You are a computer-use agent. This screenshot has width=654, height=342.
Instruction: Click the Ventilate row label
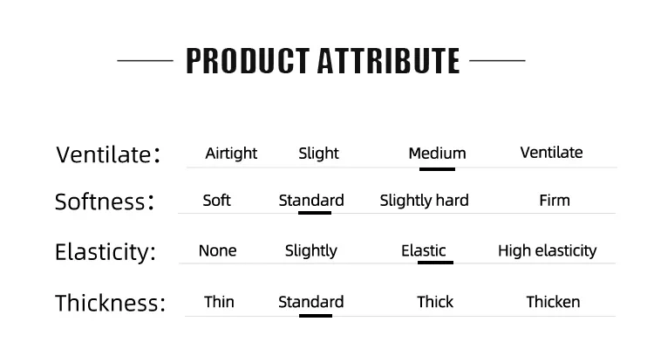click(x=108, y=154)
